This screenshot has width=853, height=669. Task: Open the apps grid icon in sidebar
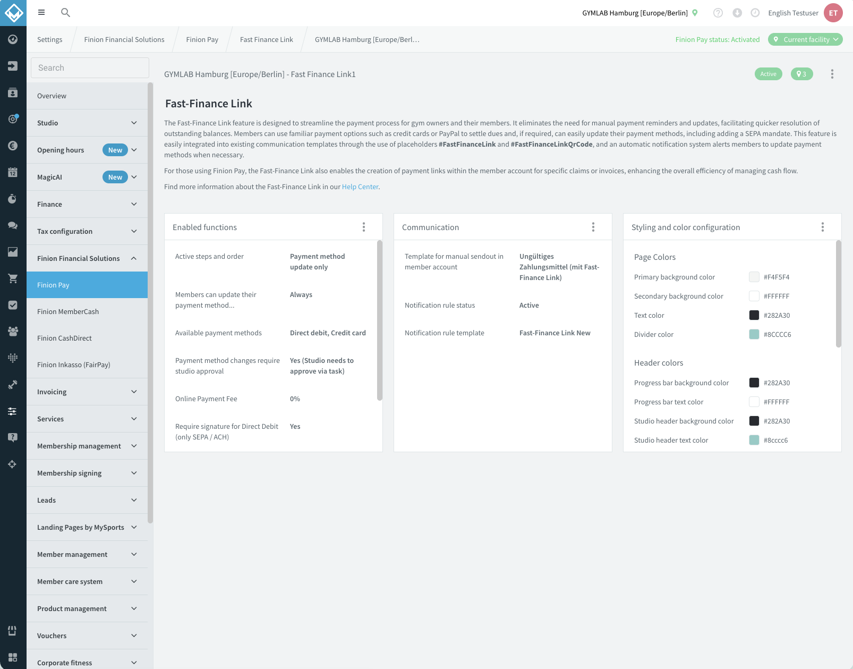click(13, 657)
